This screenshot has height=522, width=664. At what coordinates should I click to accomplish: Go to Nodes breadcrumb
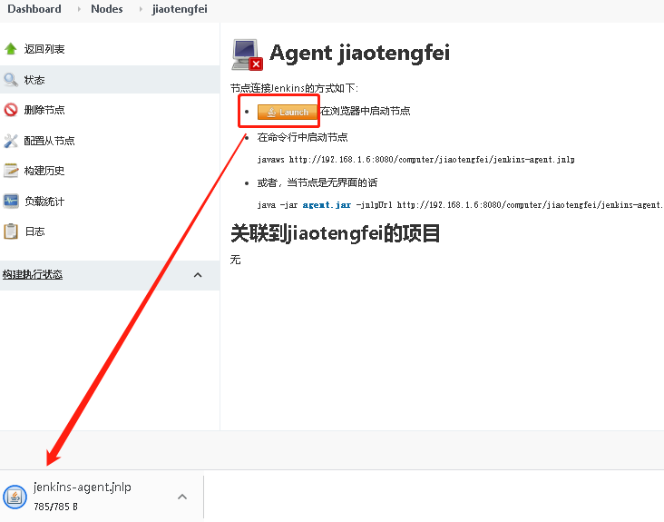(x=107, y=9)
